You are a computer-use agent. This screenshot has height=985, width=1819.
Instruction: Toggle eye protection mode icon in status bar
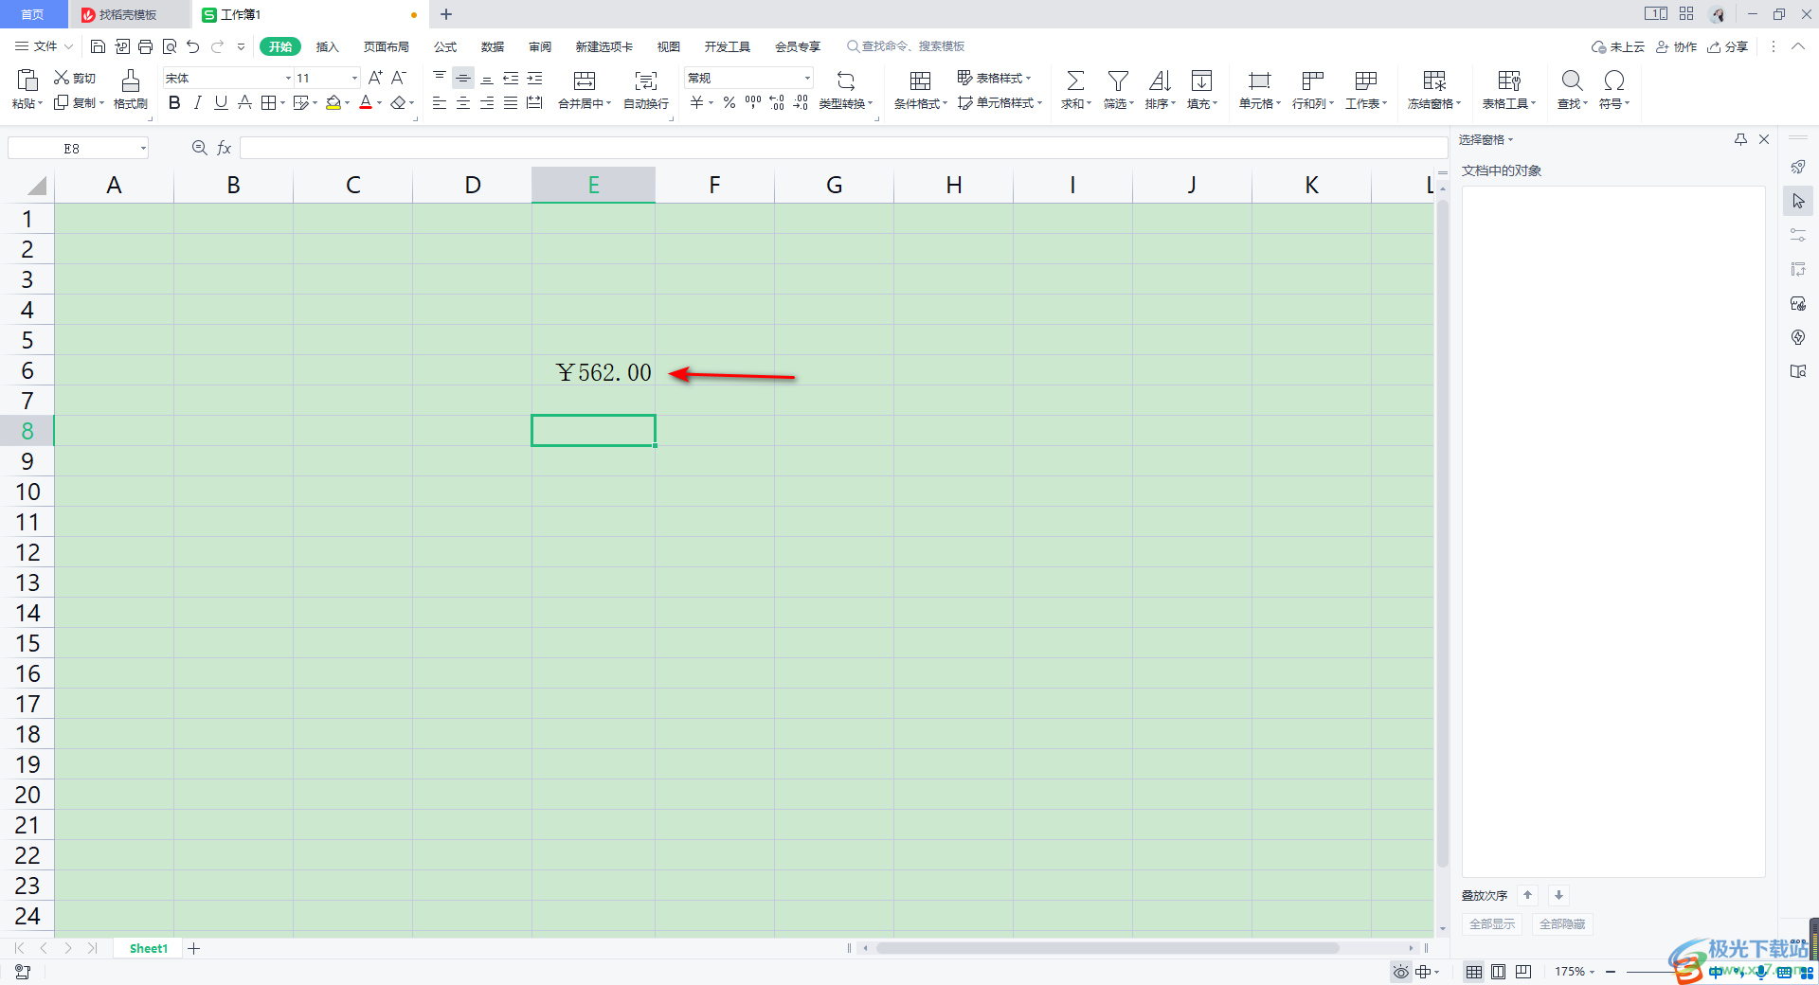[x=1401, y=972]
